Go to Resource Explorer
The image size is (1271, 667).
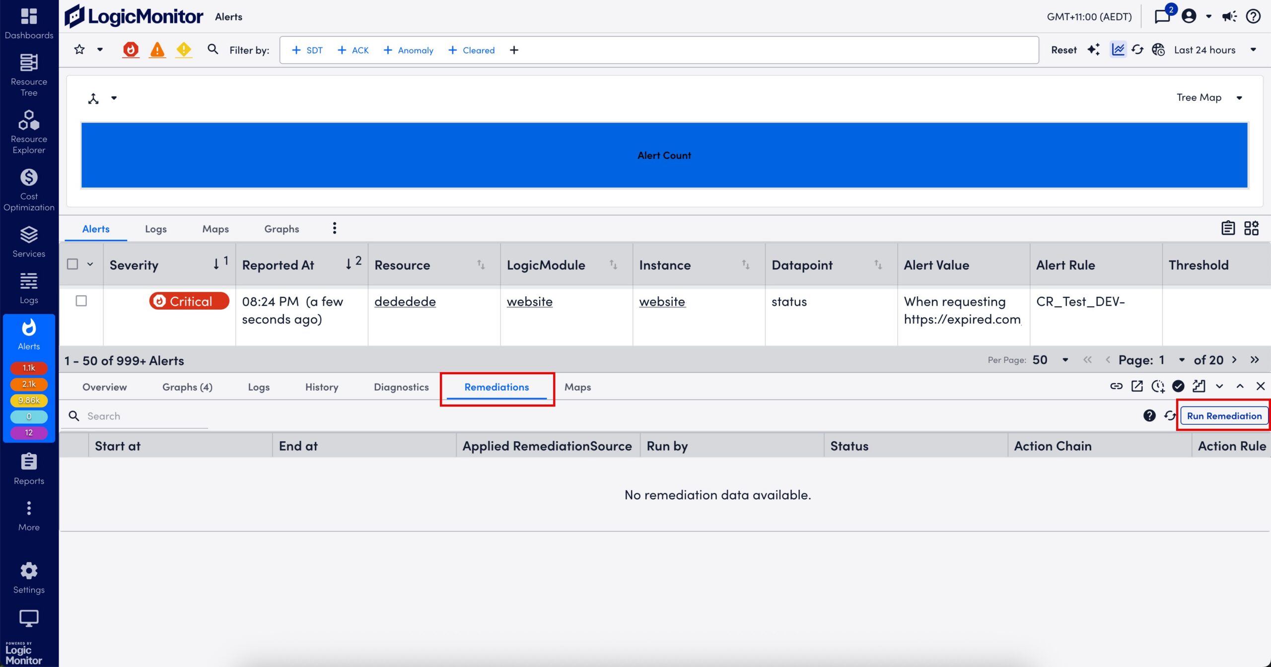29,132
